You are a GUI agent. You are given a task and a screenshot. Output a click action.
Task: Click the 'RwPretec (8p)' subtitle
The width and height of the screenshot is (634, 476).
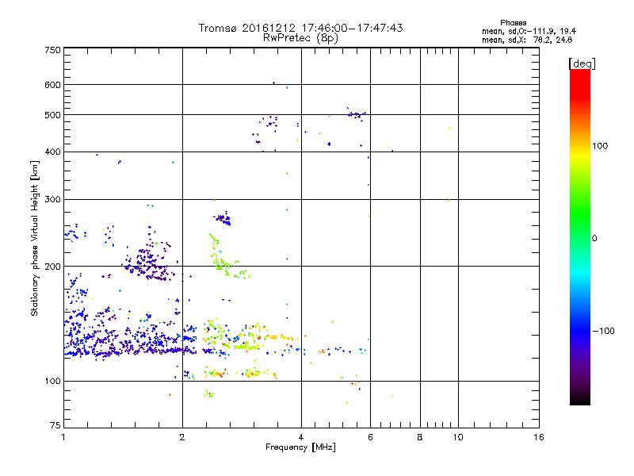[300, 38]
